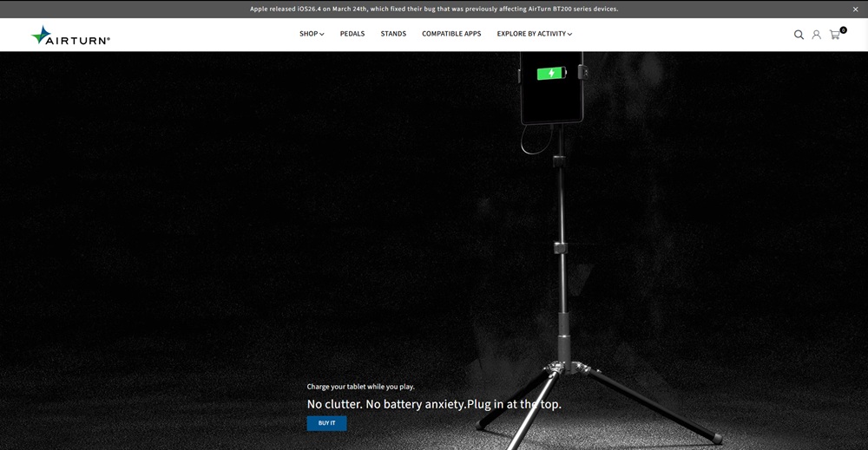The image size is (868, 450).
Task: Click the green battery charging icon
Action: tap(550, 74)
